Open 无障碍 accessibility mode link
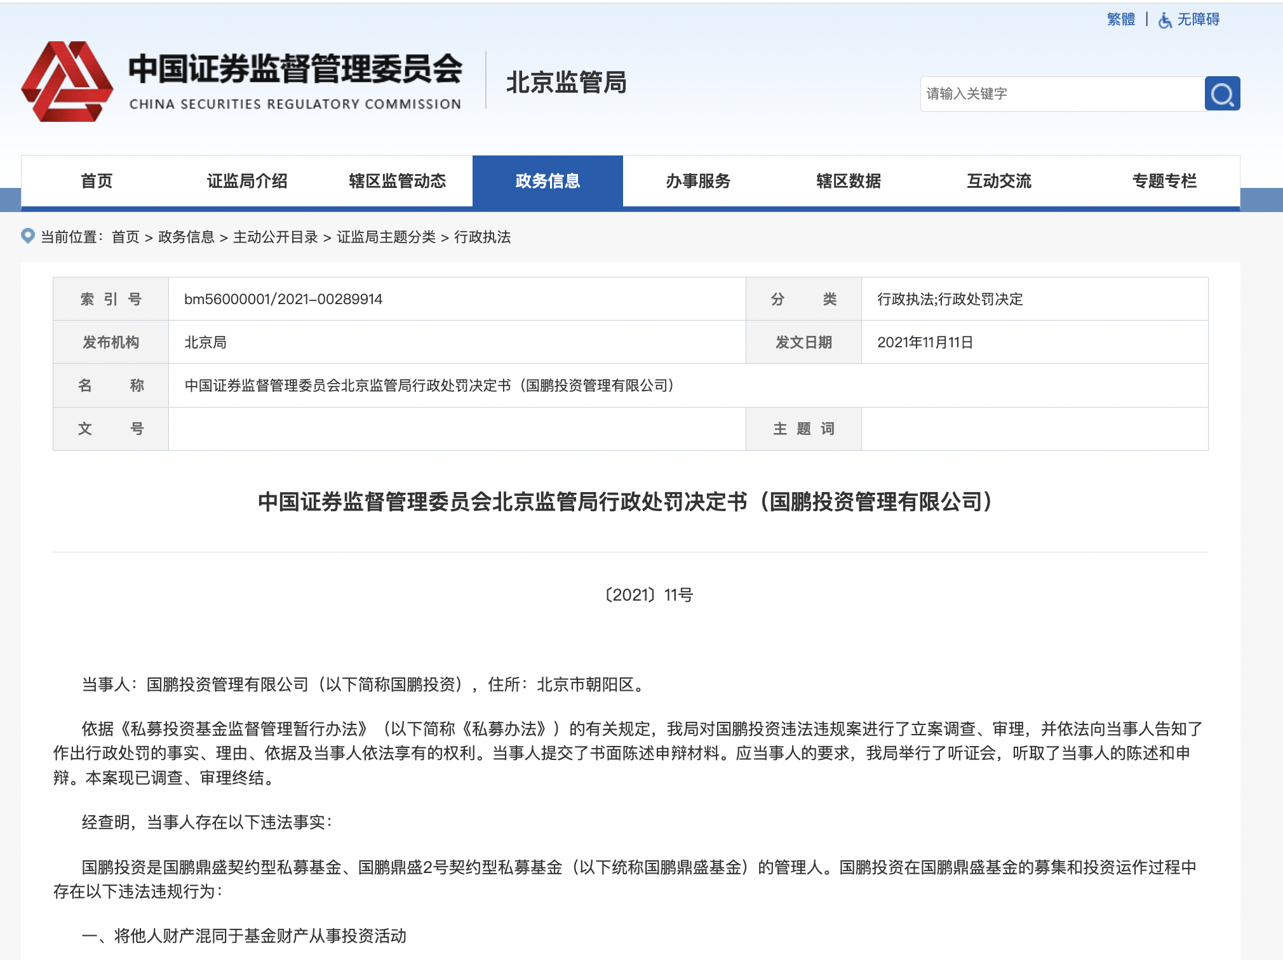The image size is (1283, 960). click(1199, 20)
